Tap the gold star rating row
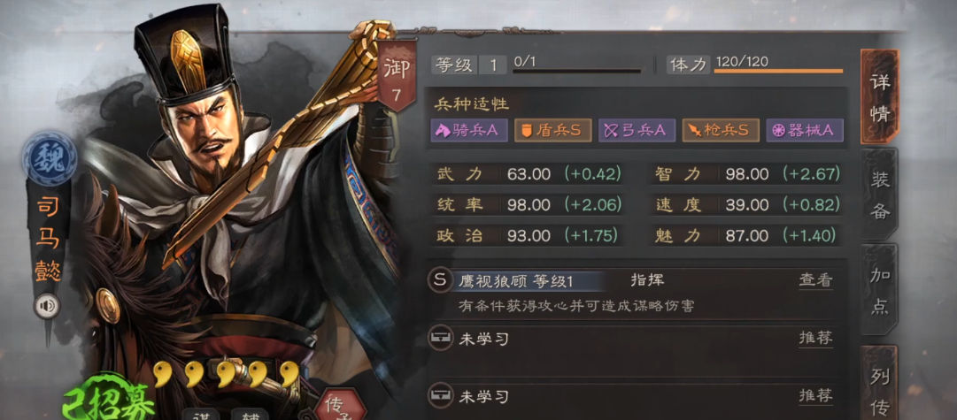957x420 pixels. (x=226, y=374)
